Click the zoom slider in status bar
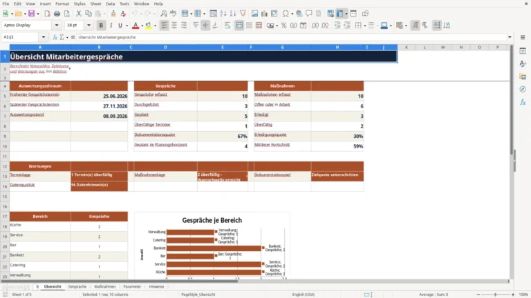531x298 pixels. 495,295
